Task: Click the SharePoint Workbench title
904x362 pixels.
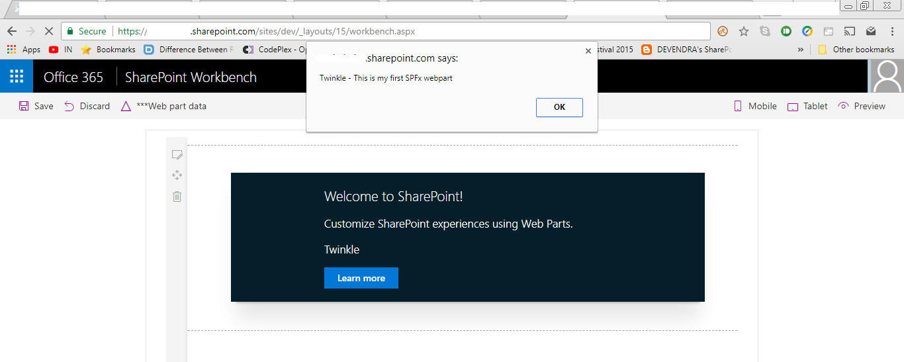Action: pyautogui.click(x=191, y=77)
